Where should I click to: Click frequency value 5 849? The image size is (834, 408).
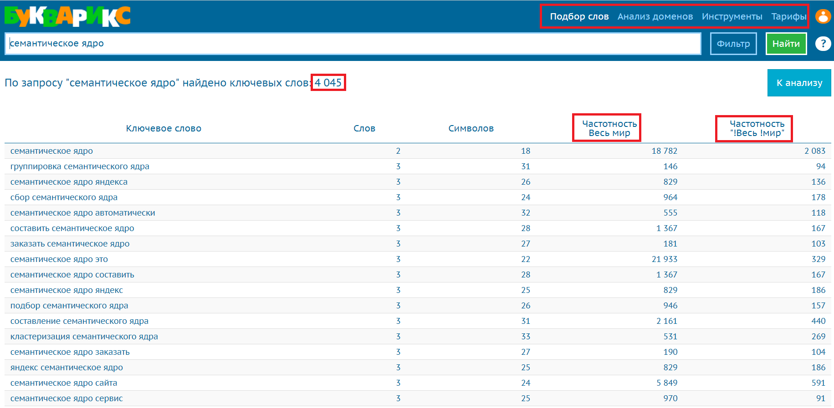[x=667, y=383]
